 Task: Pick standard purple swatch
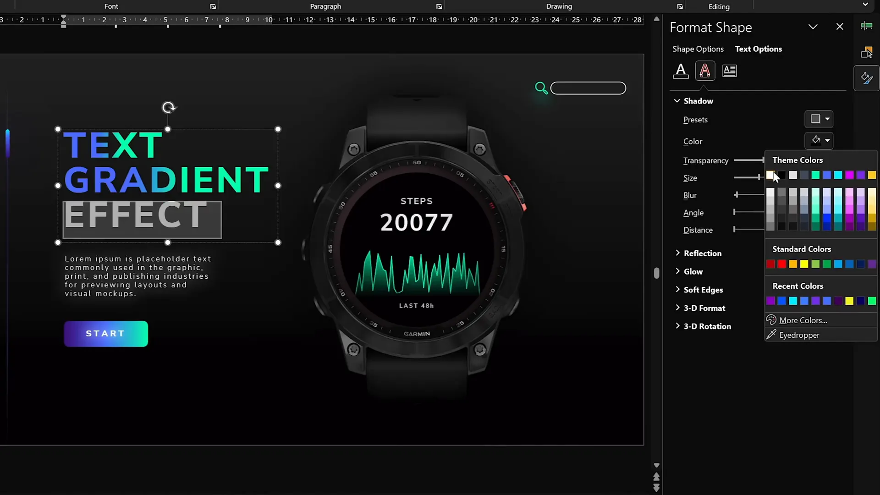click(872, 264)
